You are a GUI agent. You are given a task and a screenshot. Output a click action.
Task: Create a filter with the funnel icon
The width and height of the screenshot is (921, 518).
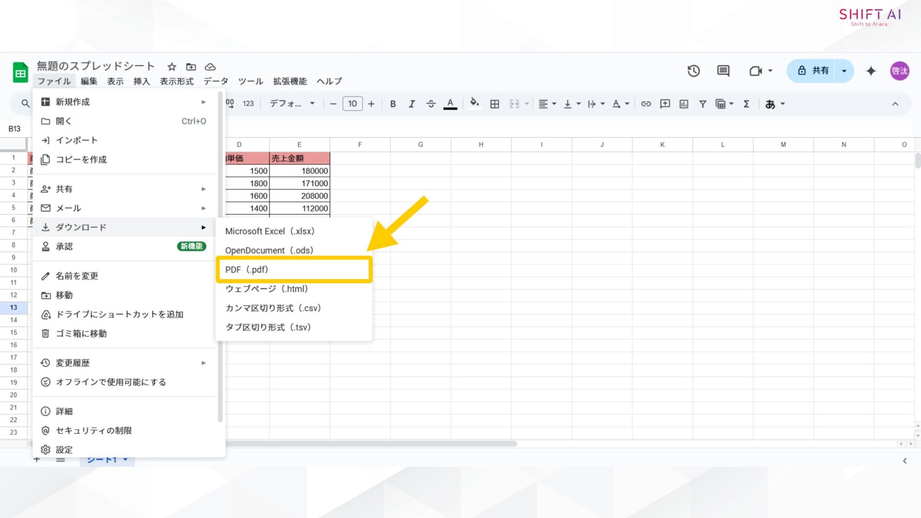click(703, 104)
